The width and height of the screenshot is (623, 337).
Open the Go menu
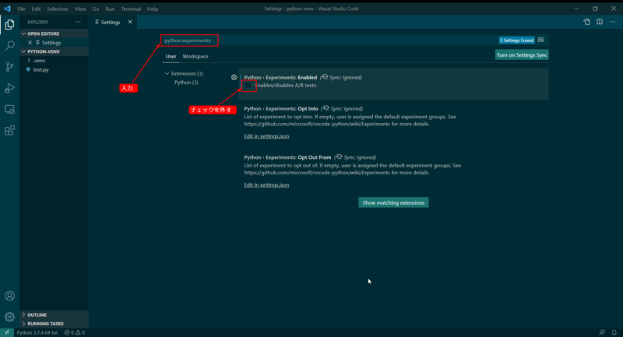coord(95,9)
